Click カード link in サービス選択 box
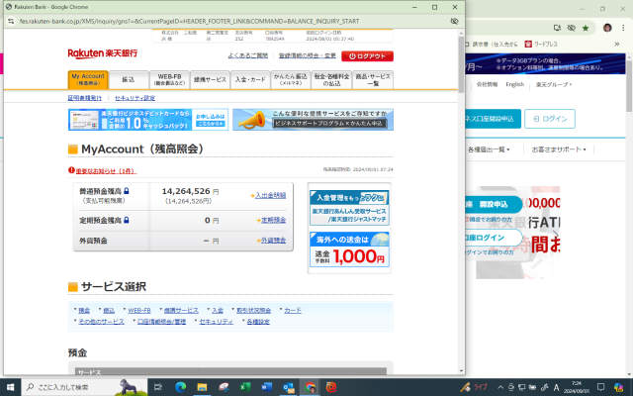 293,310
